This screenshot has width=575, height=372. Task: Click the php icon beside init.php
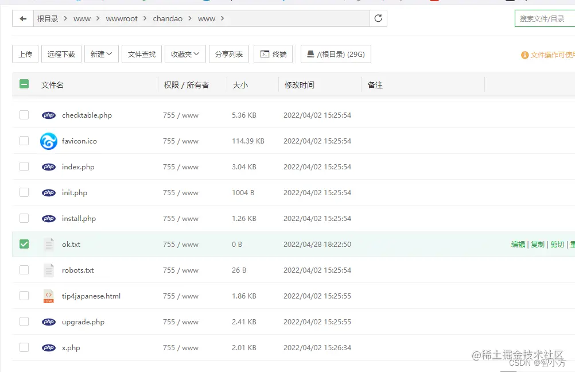click(49, 193)
